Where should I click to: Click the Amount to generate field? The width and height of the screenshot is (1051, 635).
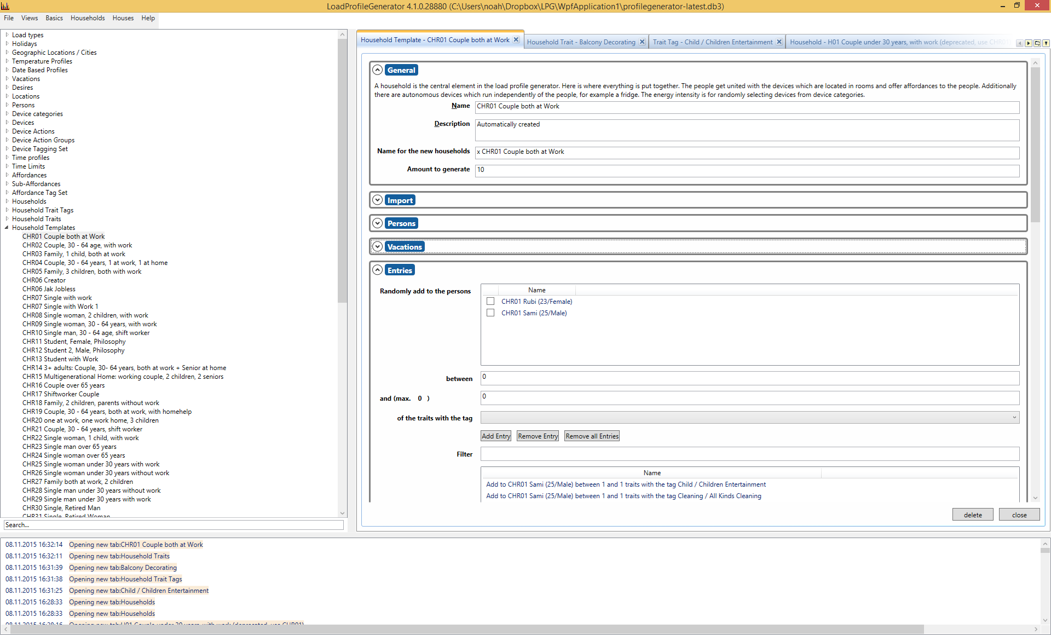(747, 170)
